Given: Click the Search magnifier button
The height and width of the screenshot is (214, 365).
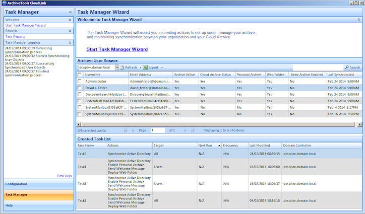Looking at the screenshot, I should (x=352, y=67).
